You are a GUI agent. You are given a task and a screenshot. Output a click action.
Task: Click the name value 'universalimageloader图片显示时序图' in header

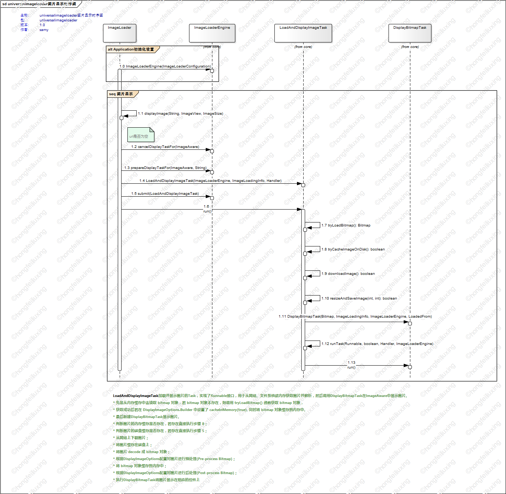coord(71,15)
